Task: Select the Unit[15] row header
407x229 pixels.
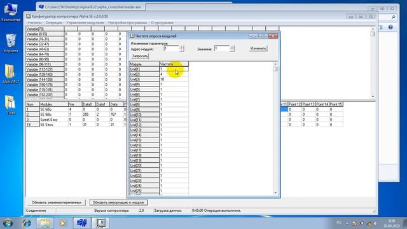Action: (x=144, y=140)
